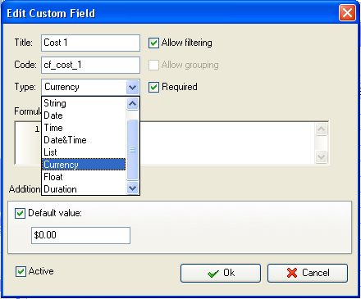Select Date&Time type option
Image resolution: width=361 pixels, height=299 pixels.
(84, 140)
